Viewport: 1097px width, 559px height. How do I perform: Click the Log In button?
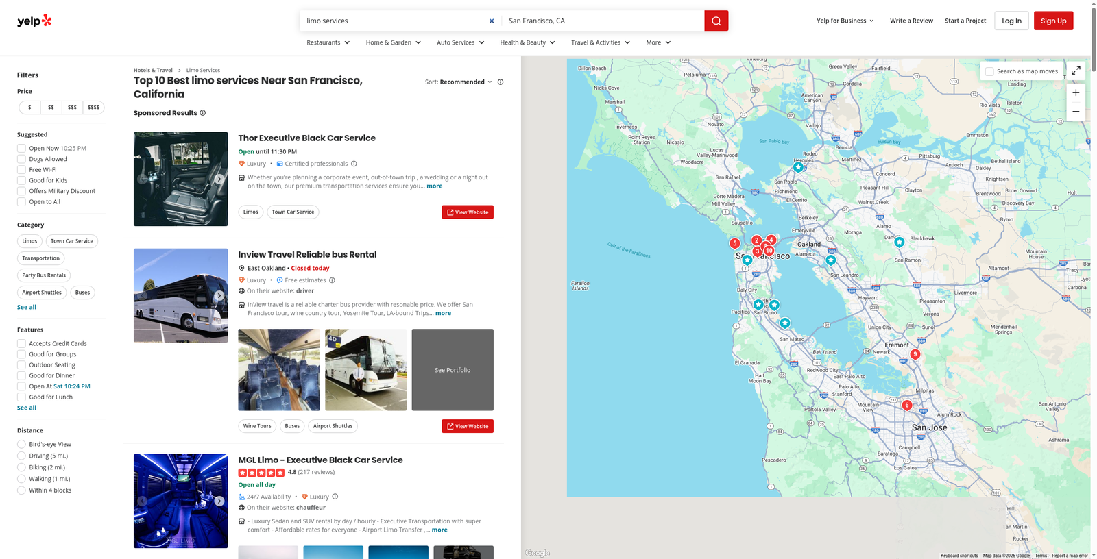[x=1011, y=21]
